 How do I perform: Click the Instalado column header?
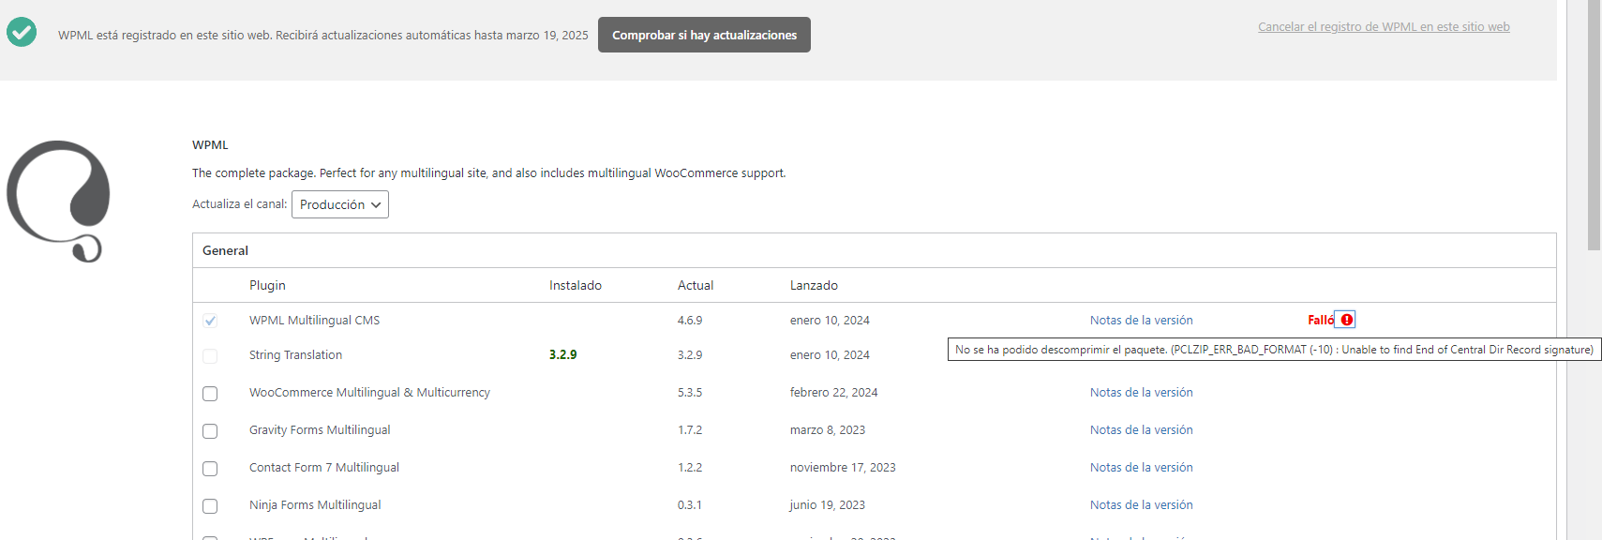pos(576,285)
